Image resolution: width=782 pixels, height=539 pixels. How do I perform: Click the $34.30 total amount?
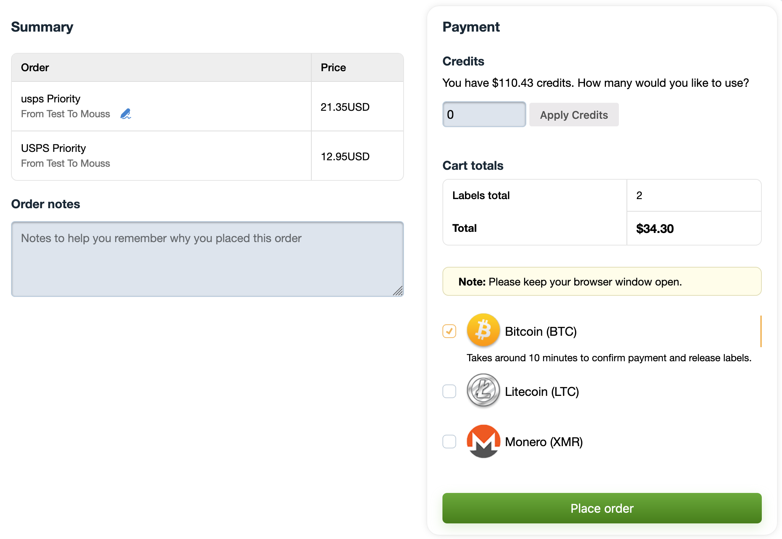pyautogui.click(x=655, y=229)
